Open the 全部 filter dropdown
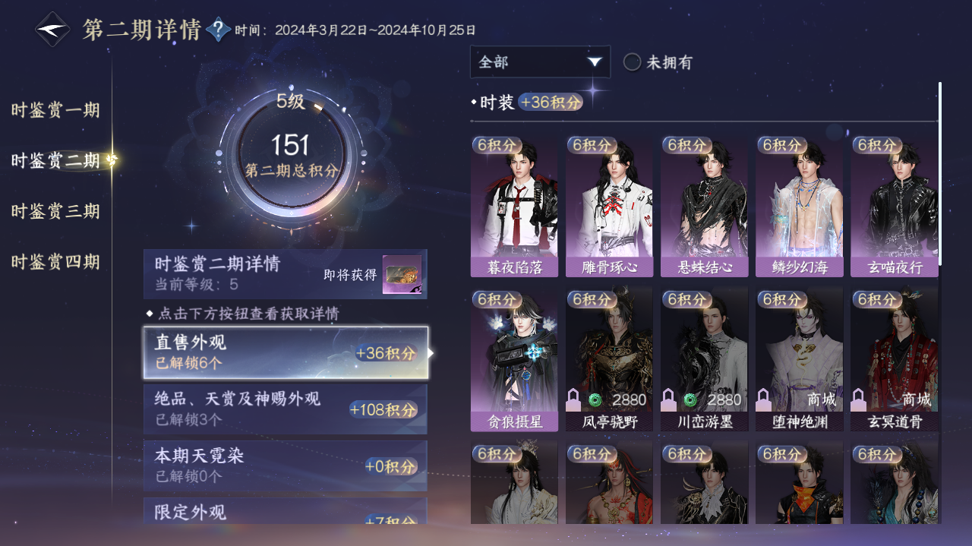This screenshot has height=546, width=972. 540,62
